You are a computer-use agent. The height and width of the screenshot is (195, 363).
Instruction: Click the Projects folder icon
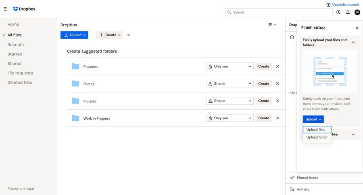pyautogui.click(x=75, y=101)
